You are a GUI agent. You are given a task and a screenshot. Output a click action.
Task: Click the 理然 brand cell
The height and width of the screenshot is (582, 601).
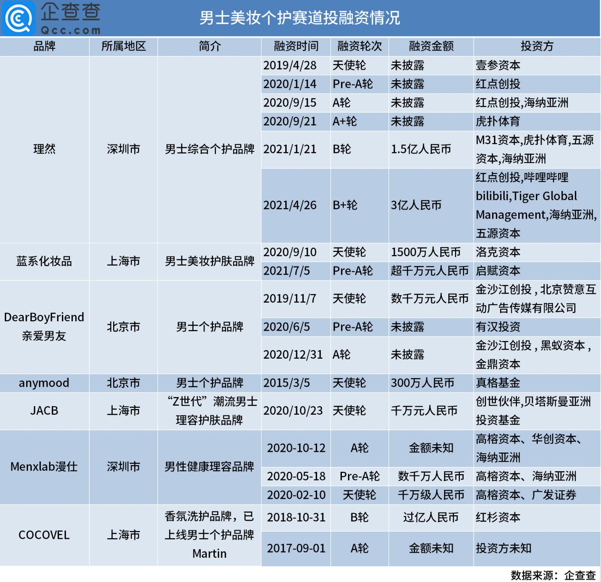[x=45, y=149]
